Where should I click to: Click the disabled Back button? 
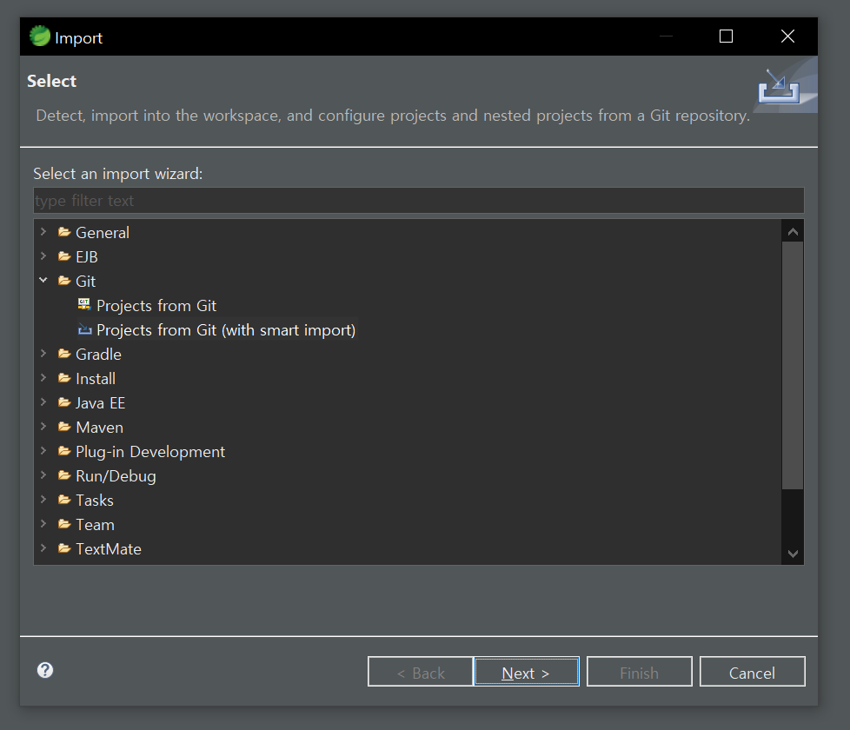[x=420, y=672]
